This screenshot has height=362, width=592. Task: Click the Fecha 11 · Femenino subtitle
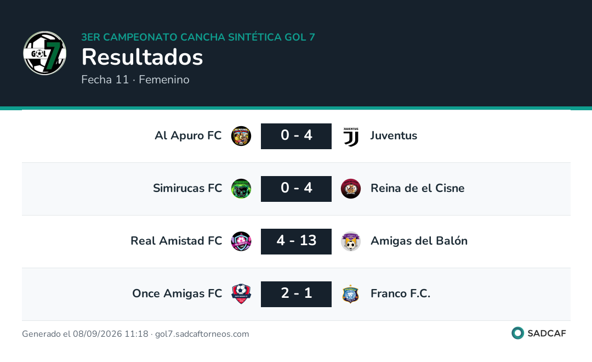pyautogui.click(x=135, y=80)
